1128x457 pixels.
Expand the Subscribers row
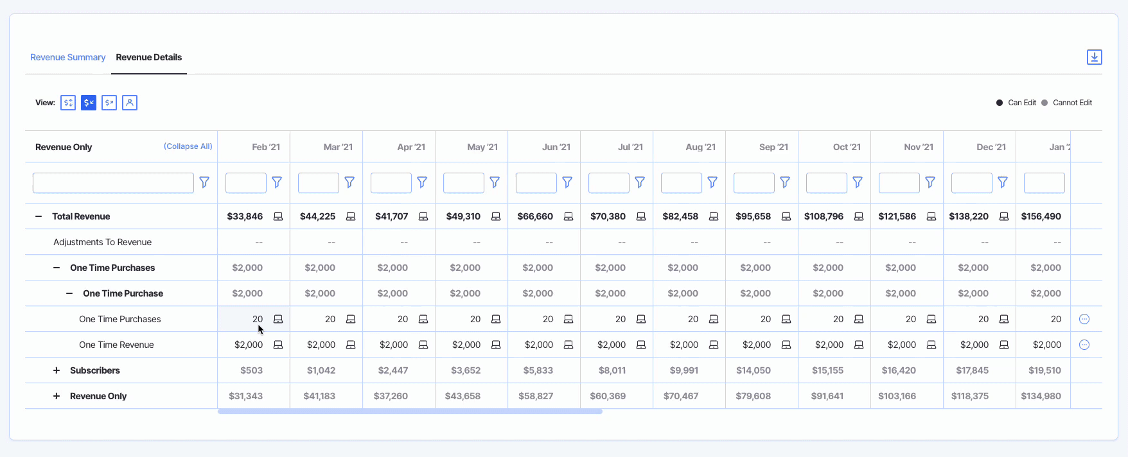point(57,370)
